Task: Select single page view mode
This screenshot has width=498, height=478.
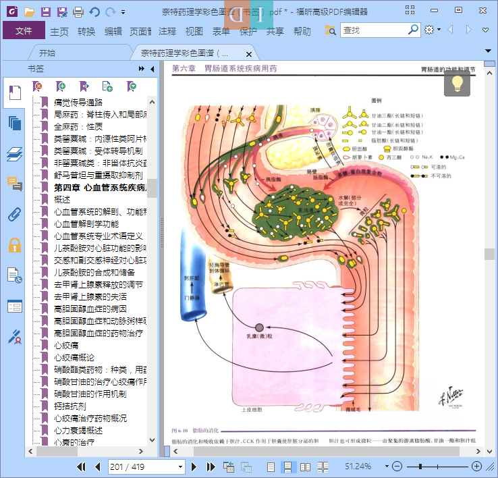Action: [271, 467]
